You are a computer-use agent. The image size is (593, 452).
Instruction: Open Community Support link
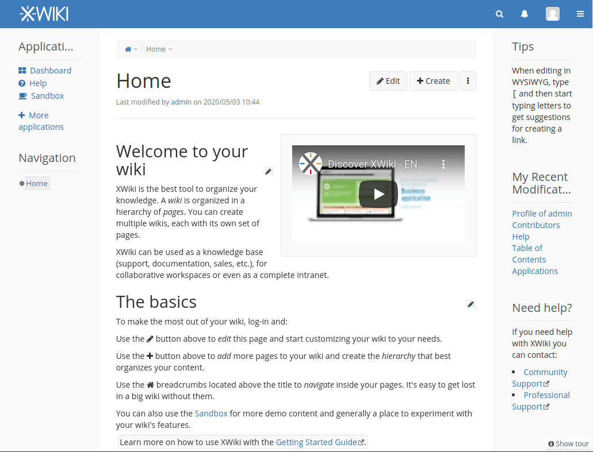[540, 378]
